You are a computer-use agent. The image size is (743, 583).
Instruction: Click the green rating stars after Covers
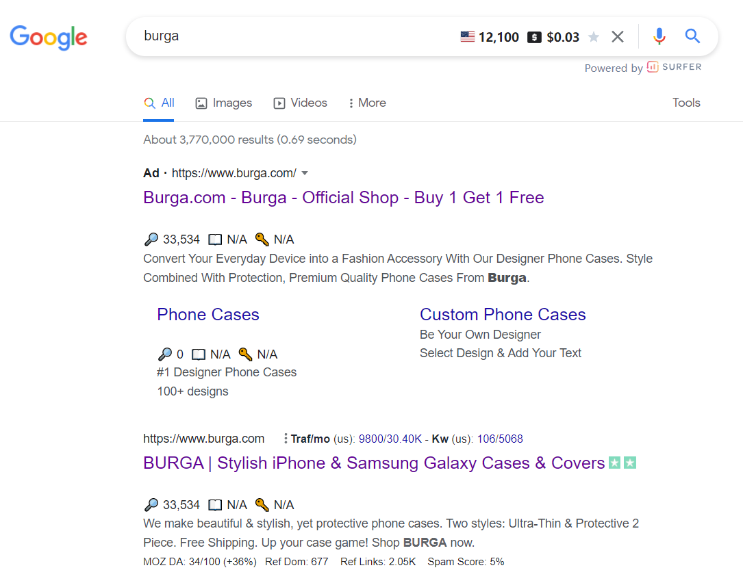pos(622,463)
